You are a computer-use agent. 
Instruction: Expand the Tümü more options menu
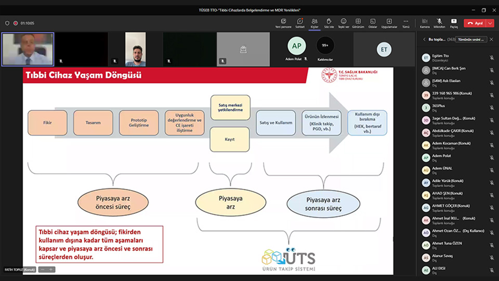tap(406, 23)
